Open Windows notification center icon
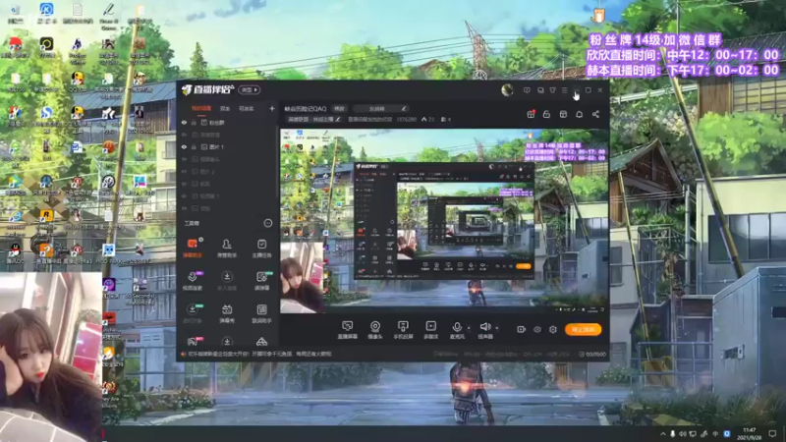Viewport: 786px width, 442px height. point(772,433)
